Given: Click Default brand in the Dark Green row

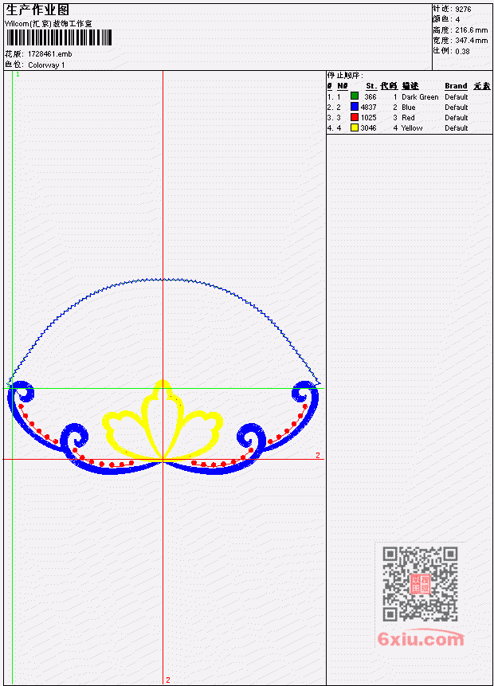Looking at the screenshot, I should (x=457, y=97).
